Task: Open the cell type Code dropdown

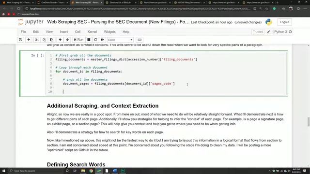Action: [120, 40]
